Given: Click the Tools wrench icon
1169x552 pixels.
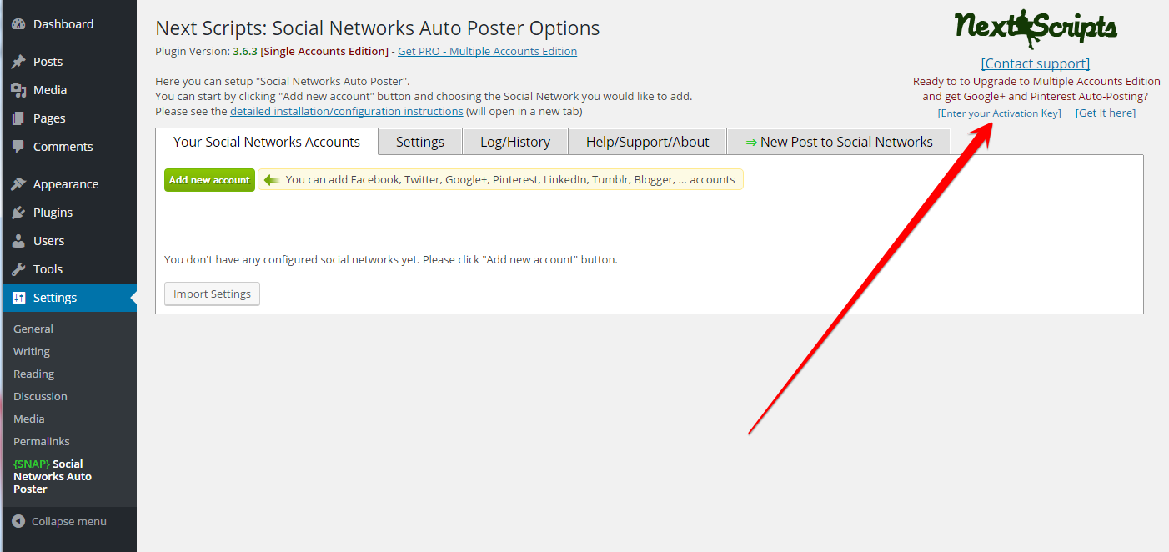Looking at the screenshot, I should click(x=18, y=269).
